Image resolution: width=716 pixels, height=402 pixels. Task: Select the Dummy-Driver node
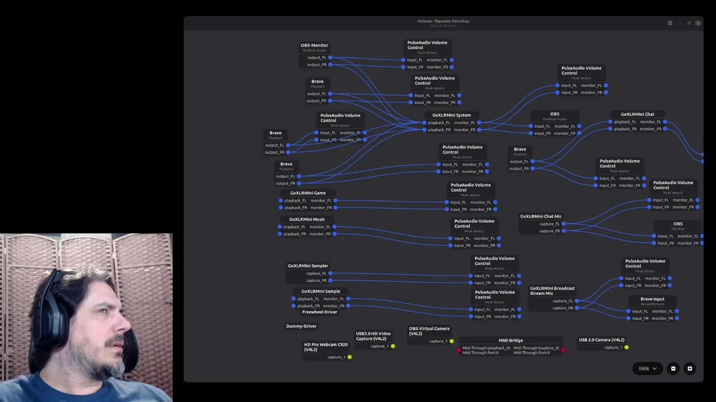click(302, 326)
